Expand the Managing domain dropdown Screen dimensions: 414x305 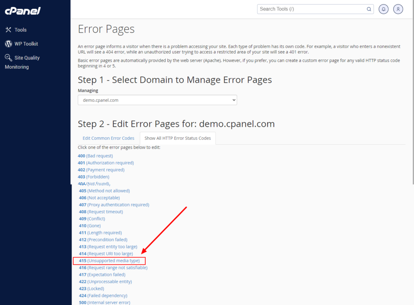pos(157,100)
